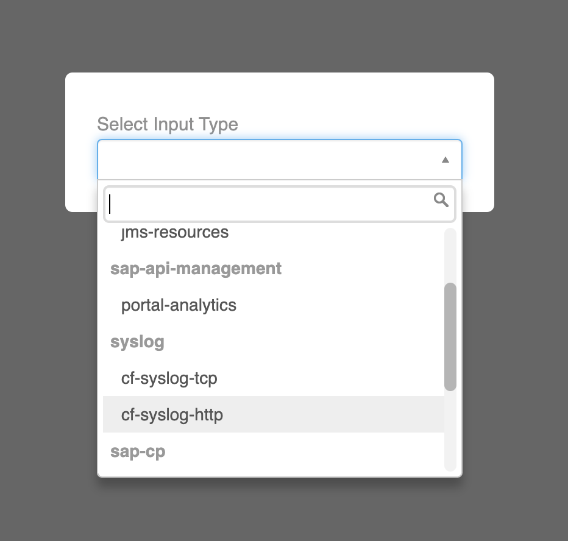Click the dimmed backdrop above the dialog

[280, 37]
